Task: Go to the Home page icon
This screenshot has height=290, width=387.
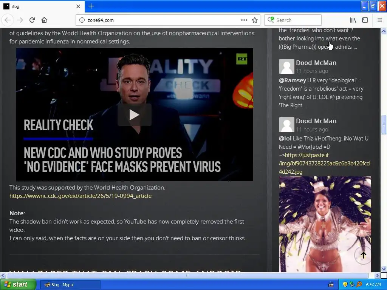Action: 44,20
